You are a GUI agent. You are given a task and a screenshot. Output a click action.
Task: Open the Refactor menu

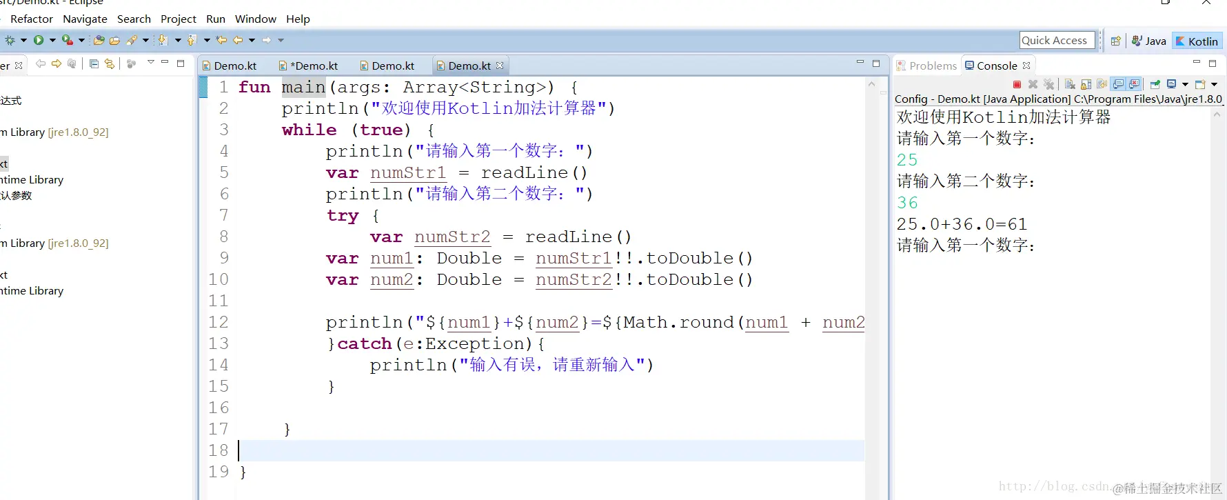click(31, 19)
